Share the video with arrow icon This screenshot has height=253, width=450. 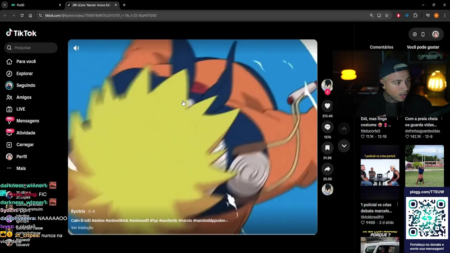pos(327,169)
